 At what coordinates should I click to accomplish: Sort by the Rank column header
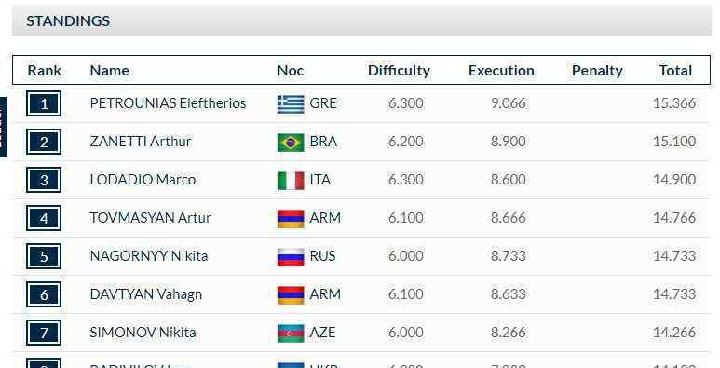click(45, 70)
